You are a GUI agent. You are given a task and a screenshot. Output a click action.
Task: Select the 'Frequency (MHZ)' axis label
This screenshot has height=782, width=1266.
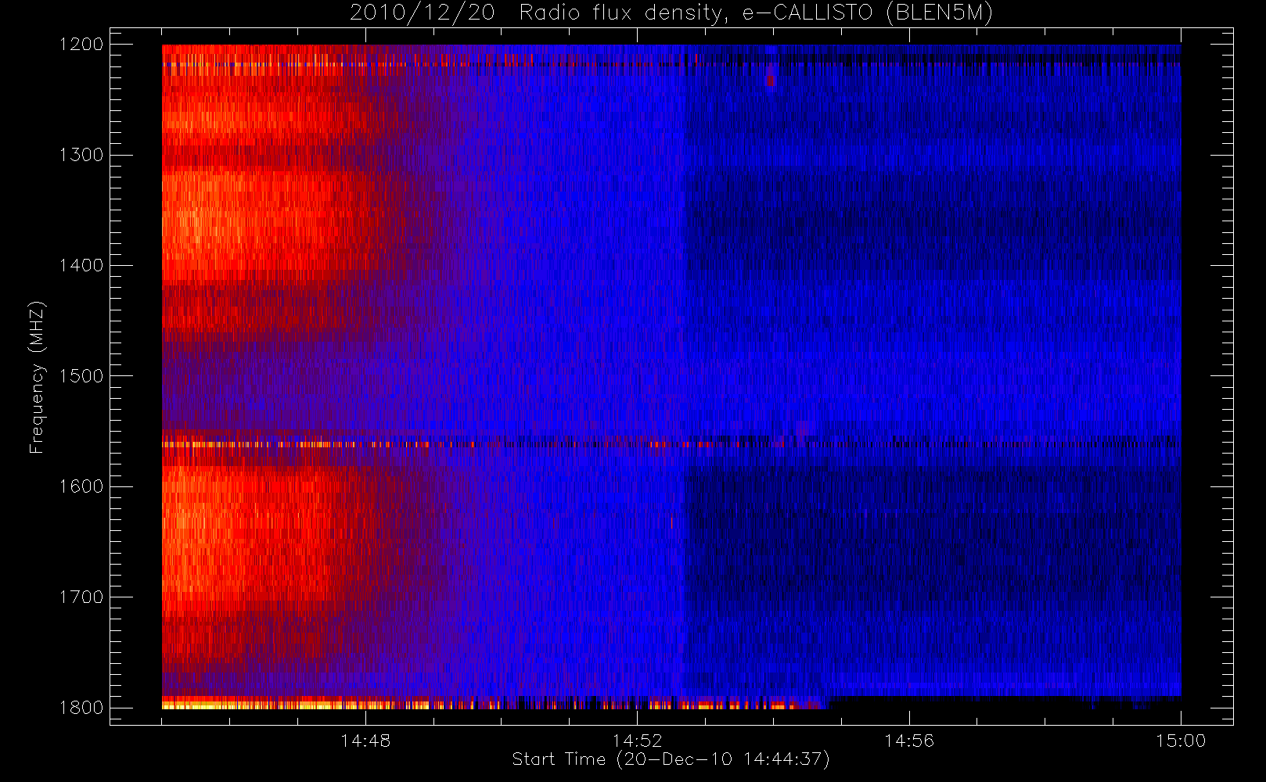(36, 377)
